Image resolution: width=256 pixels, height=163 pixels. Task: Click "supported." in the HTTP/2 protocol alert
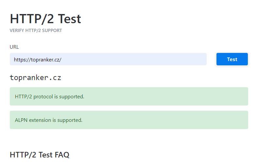coord(72,97)
